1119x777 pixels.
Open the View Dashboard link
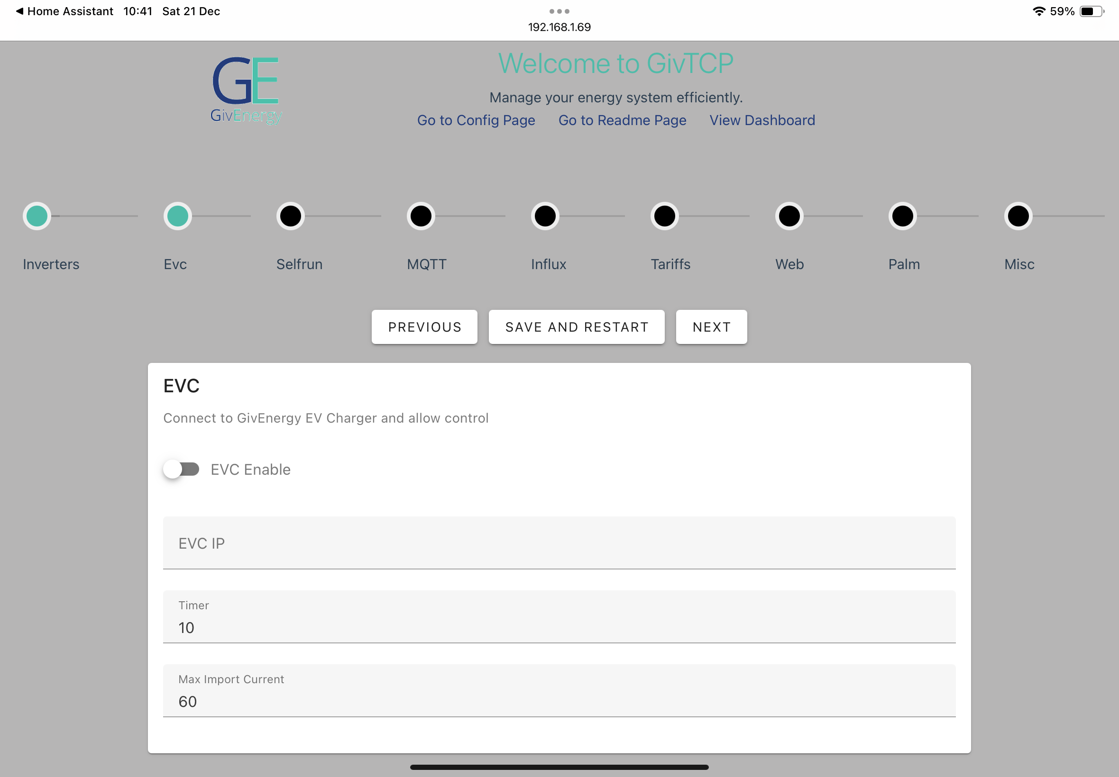coord(762,120)
